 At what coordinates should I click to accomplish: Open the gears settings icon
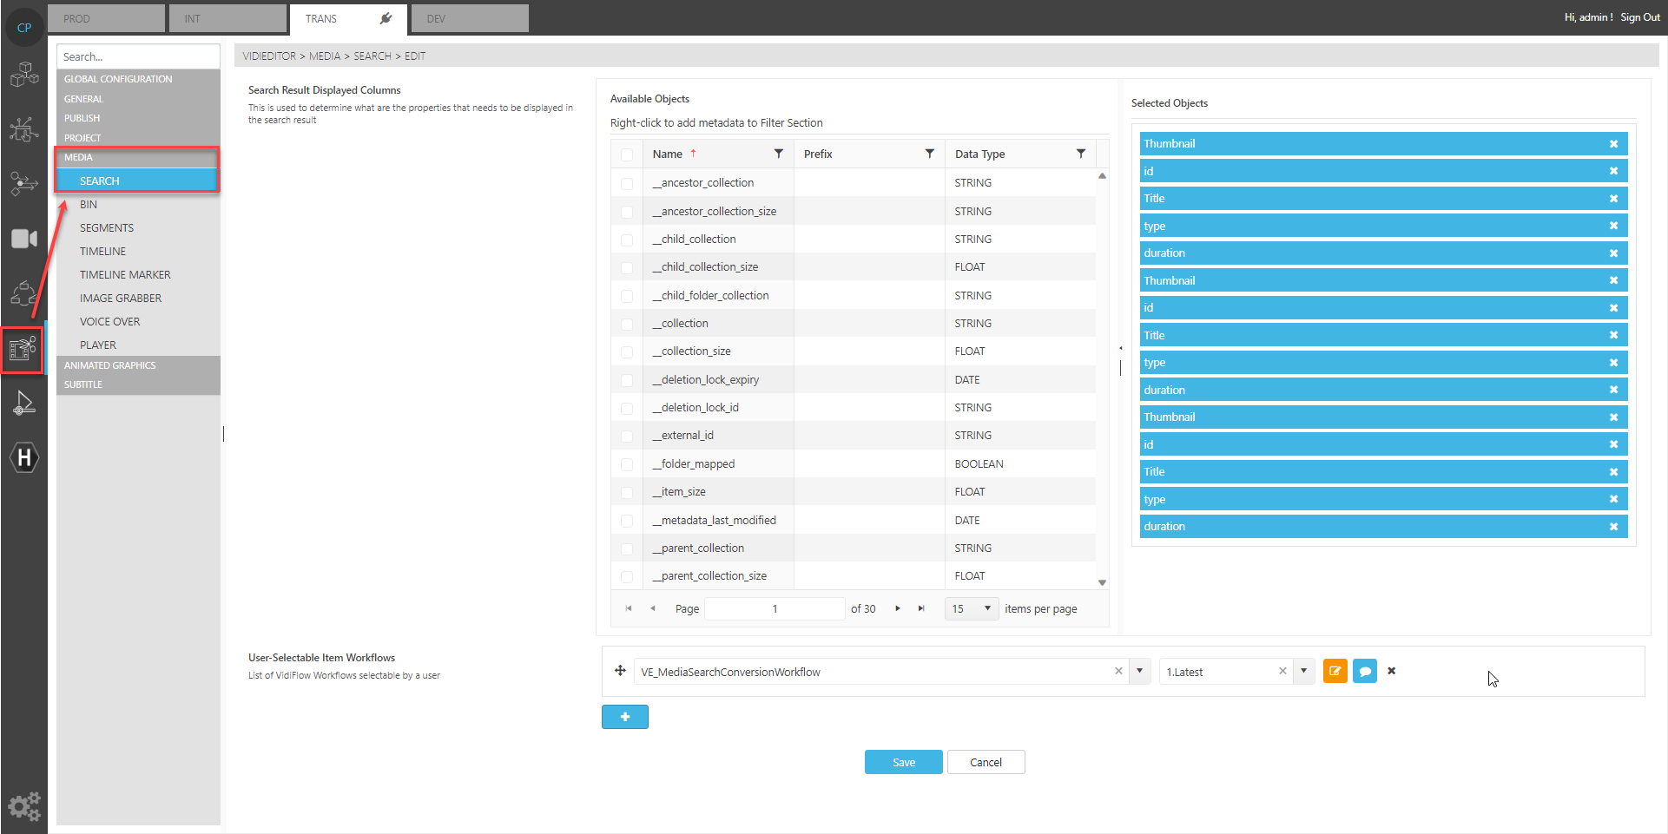coord(24,806)
